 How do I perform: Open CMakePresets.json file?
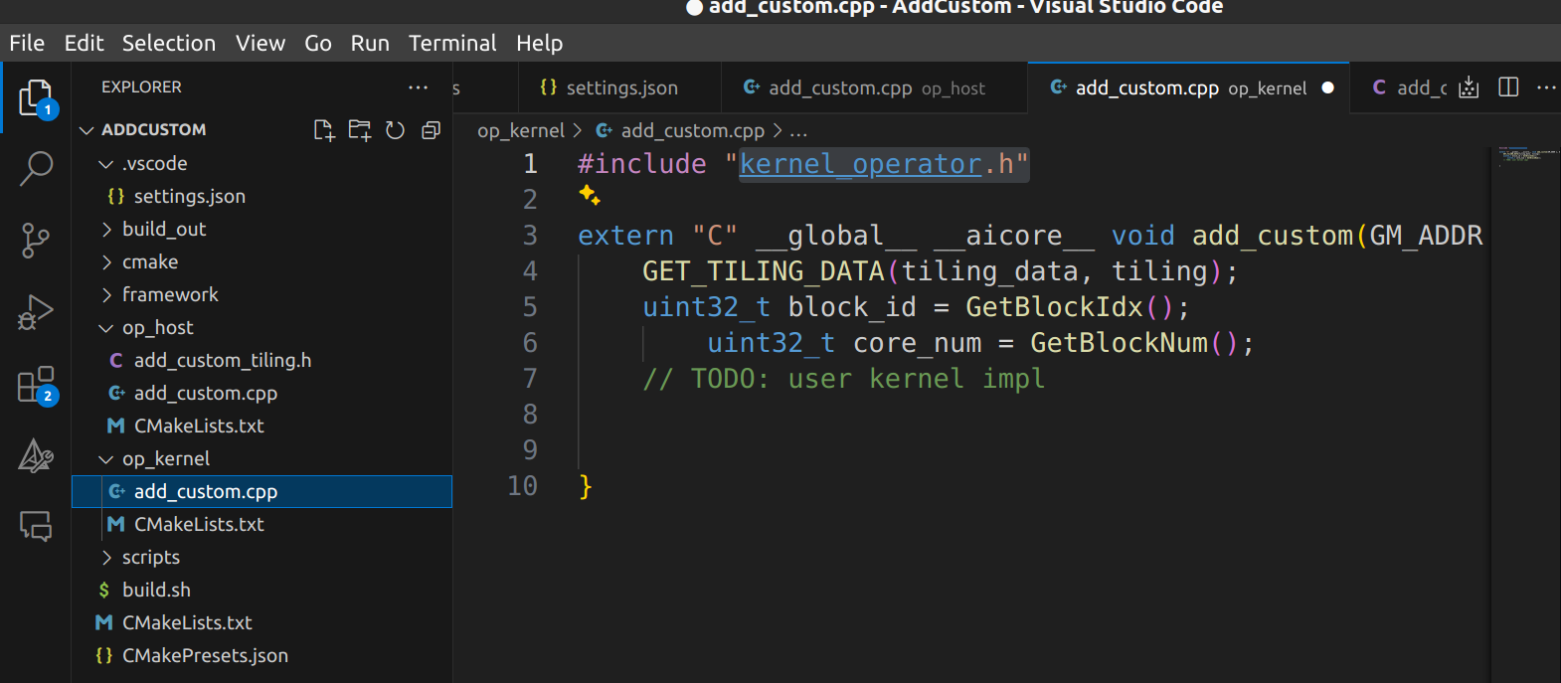pyautogui.click(x=262, y=655)
